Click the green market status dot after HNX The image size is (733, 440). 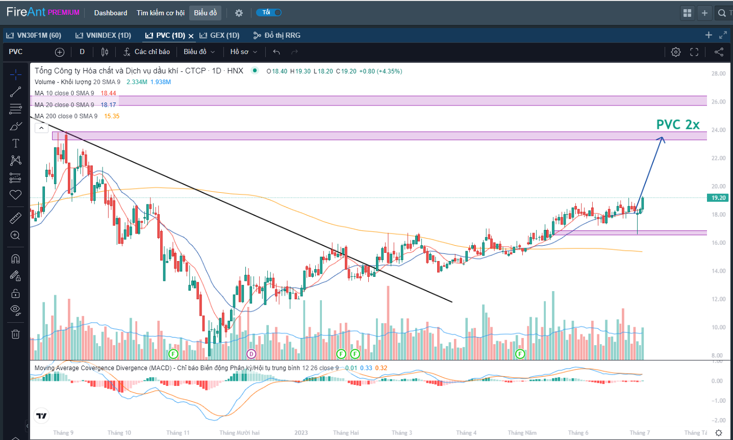pos(255,71)
